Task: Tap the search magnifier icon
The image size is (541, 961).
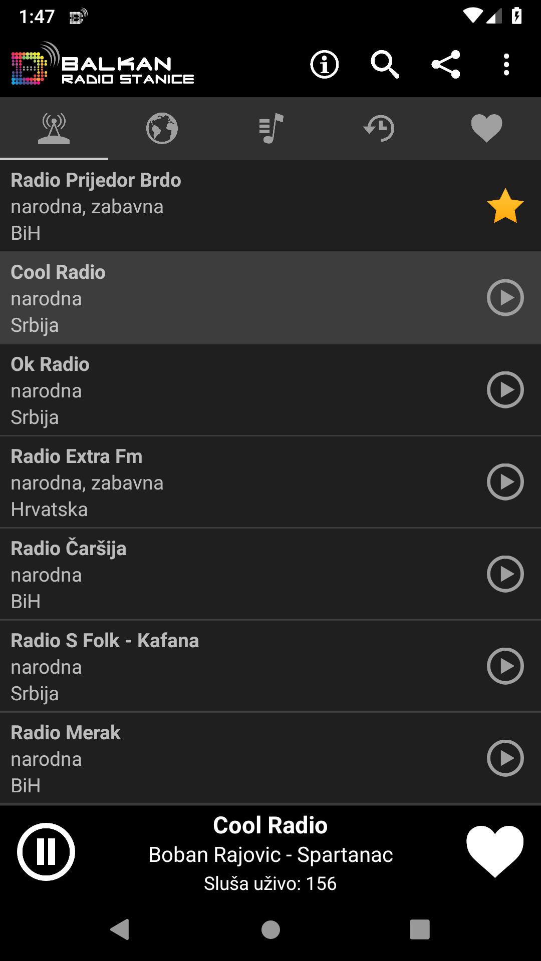Action: click(x=385, y=65)
